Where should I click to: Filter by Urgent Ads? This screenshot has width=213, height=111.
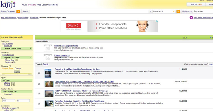pos(8,94)
